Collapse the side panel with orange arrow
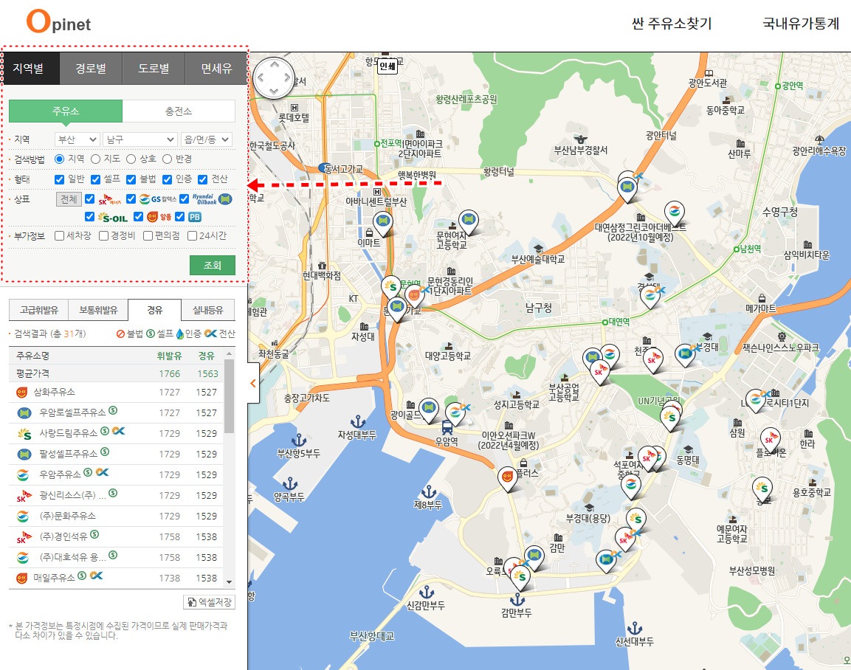This screenshot has width=851, height=670. click(253, 383)
